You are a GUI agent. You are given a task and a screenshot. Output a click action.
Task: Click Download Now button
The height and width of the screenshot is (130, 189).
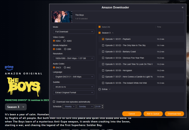click(174, 114)
